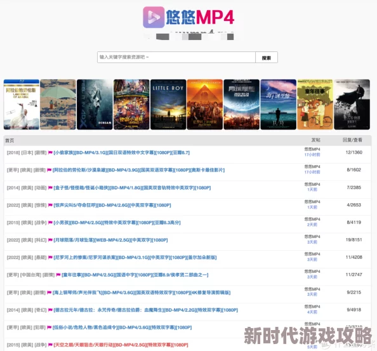377x351 pixels.
Task: Open the 德古拉元年 post link
Action: 145,310
